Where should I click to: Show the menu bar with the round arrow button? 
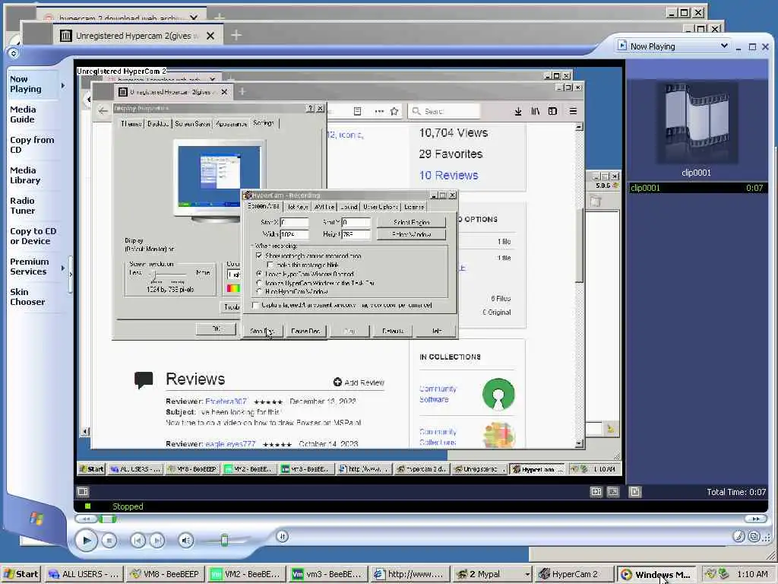[14, 53]
